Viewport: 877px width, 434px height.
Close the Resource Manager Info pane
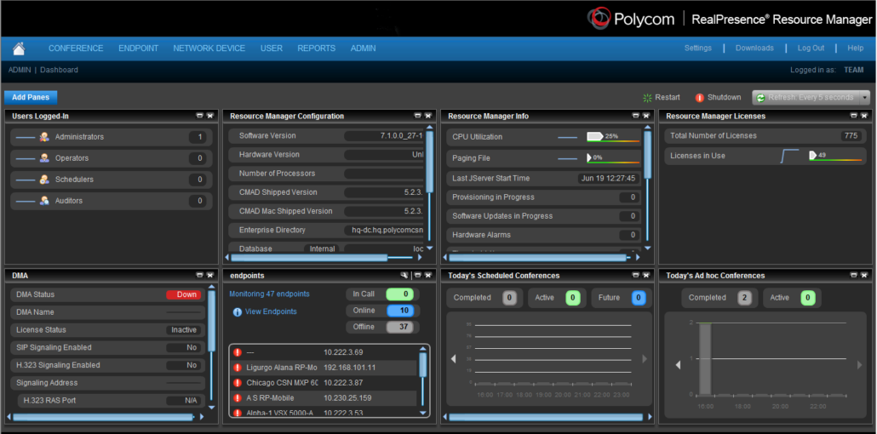click(646, 116)
